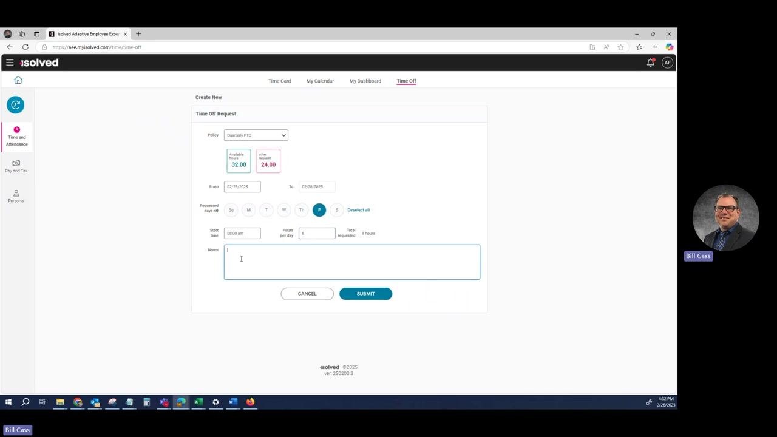The height and width of the screenshot is (437, 777).
Task: Open File Explorer from the taskbar
Action: click(x=60, y=402)
